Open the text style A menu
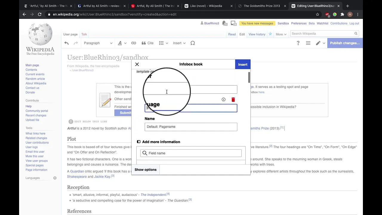Viewport: 382px width, 215px height. tap(122, 43)
